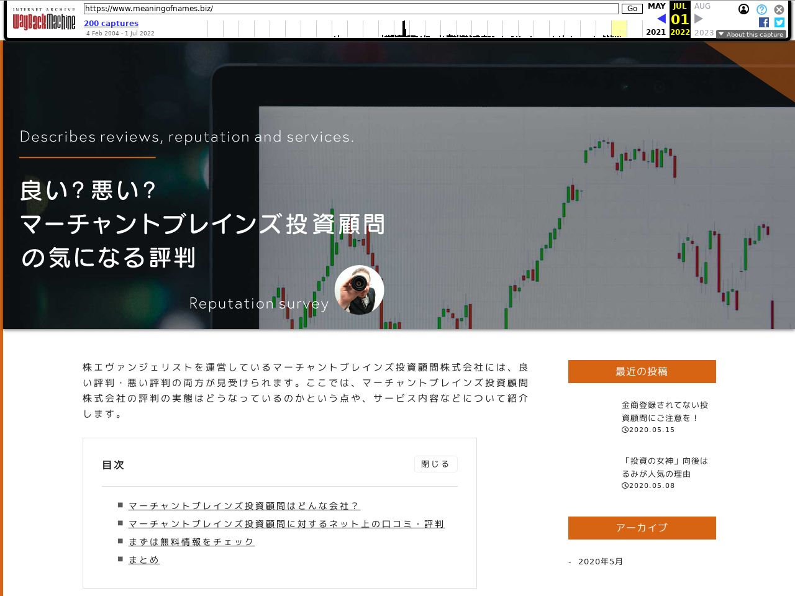Open まずは無料情報をチェック contents link
Viewport: 795px width, 596px height.
pos(191,542)
